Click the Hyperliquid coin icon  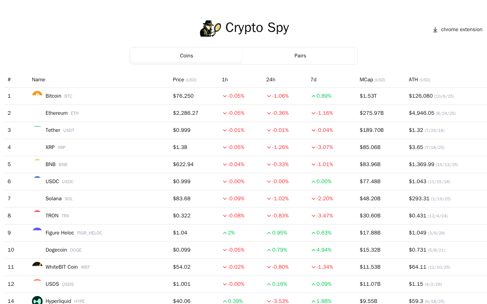tap(37, 300)
